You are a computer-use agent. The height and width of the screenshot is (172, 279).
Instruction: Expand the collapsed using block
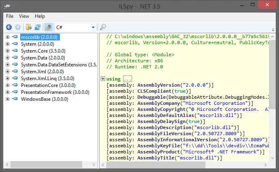103,79
